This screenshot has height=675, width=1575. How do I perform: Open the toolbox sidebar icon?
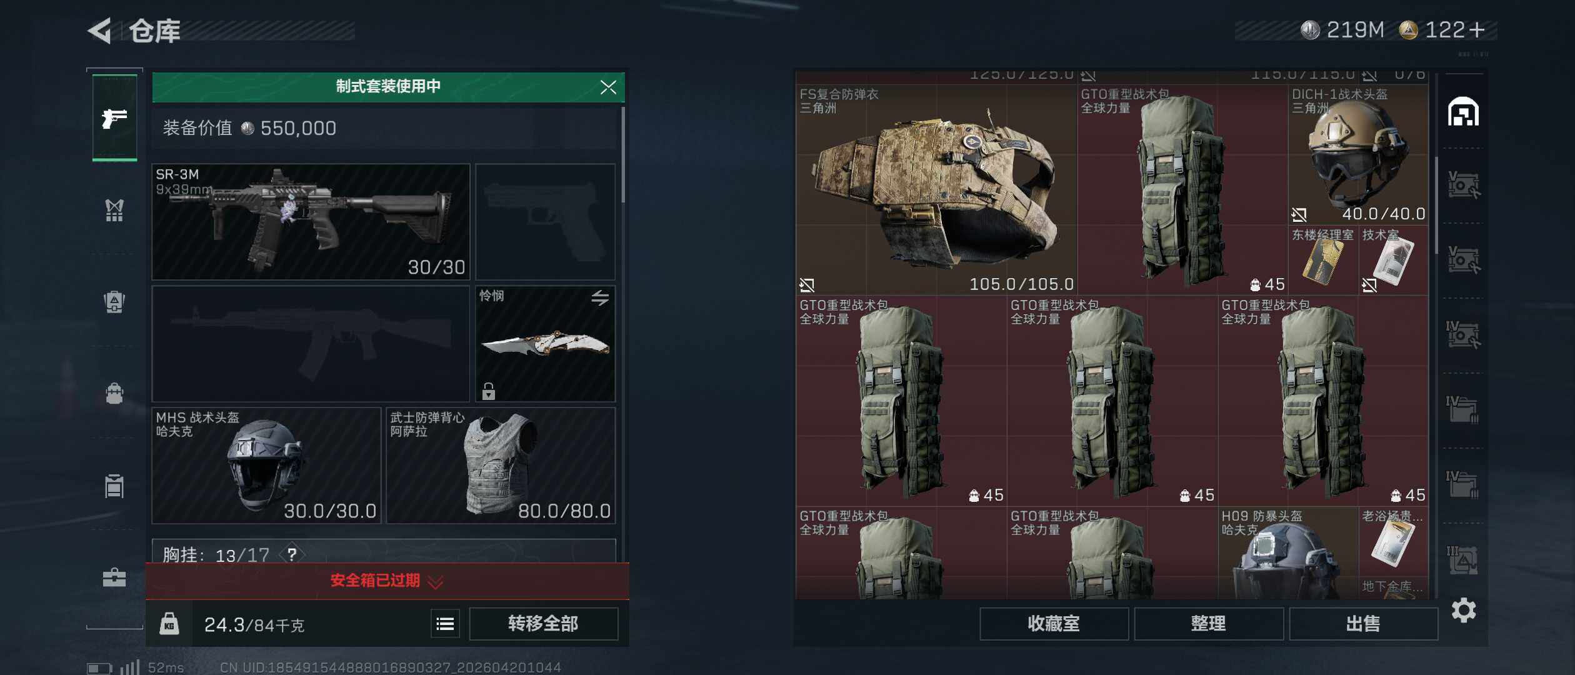pos(114,577)
